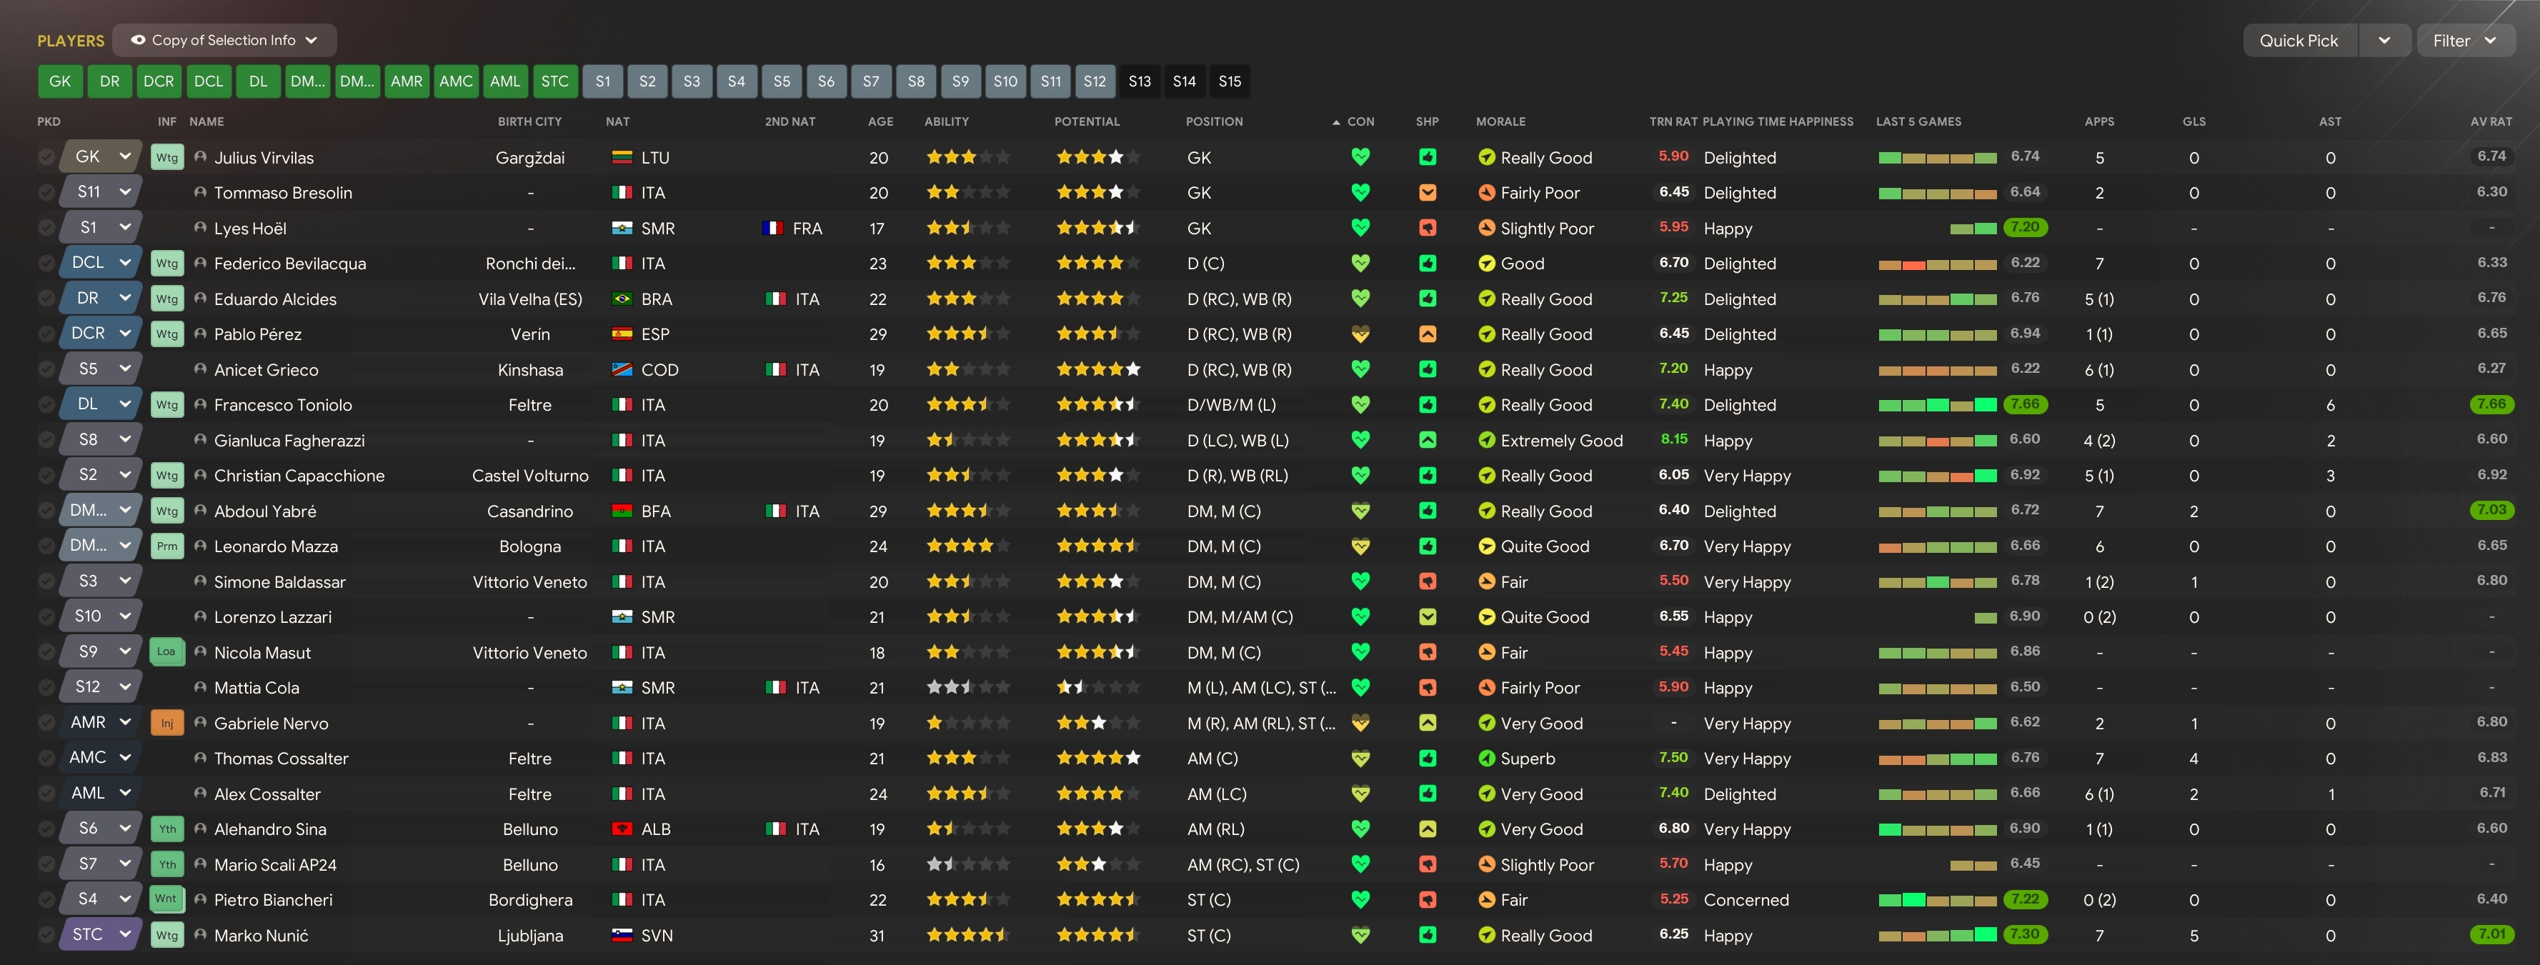This screenshot has width=2540, height=965.
Task: Click Nicola Masut's Loa loan badge
Action: (x=166, y=653)
